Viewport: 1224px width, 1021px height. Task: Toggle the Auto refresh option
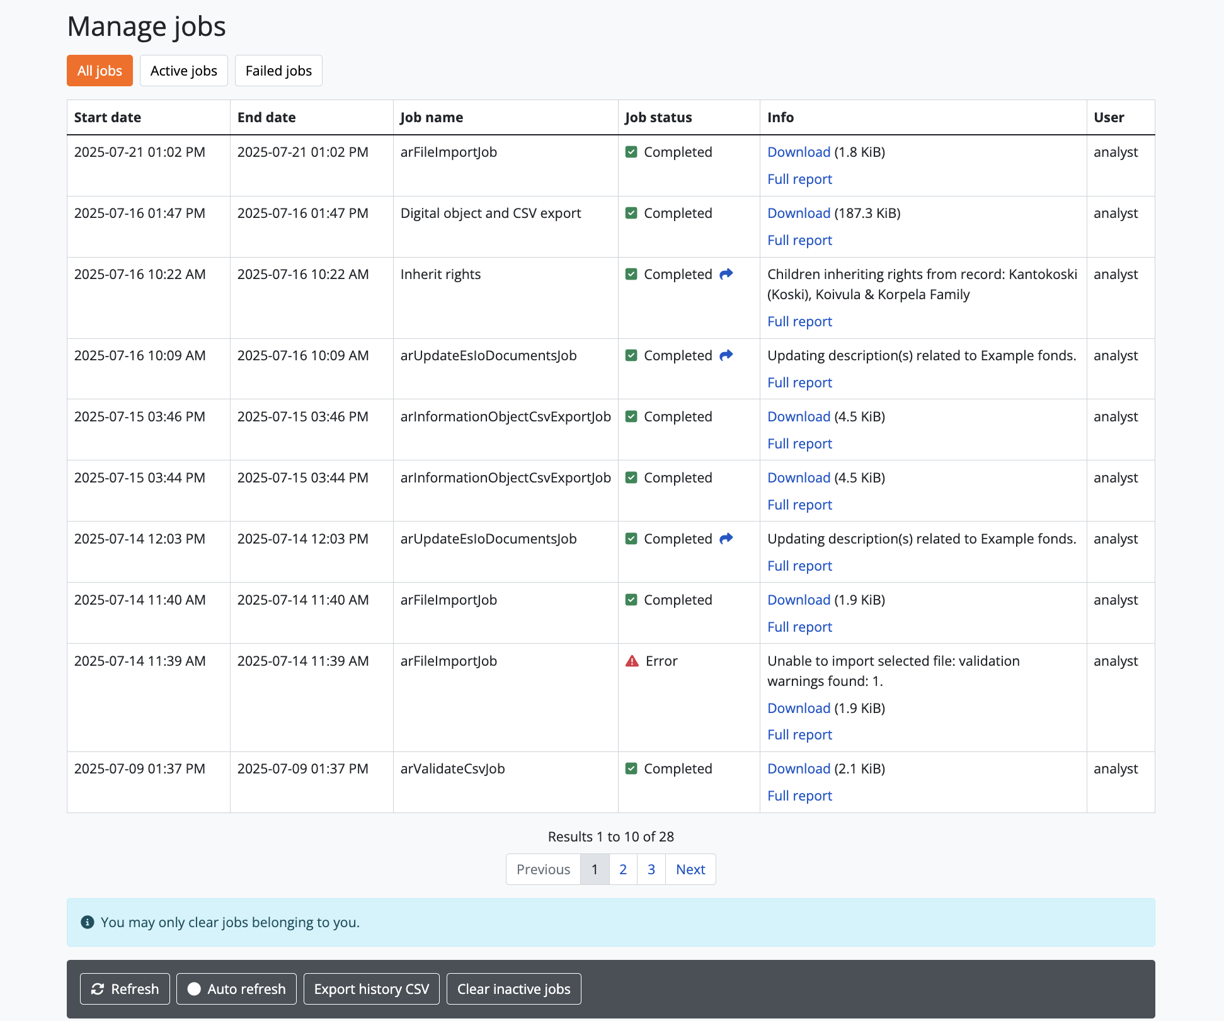pos(237,989)
